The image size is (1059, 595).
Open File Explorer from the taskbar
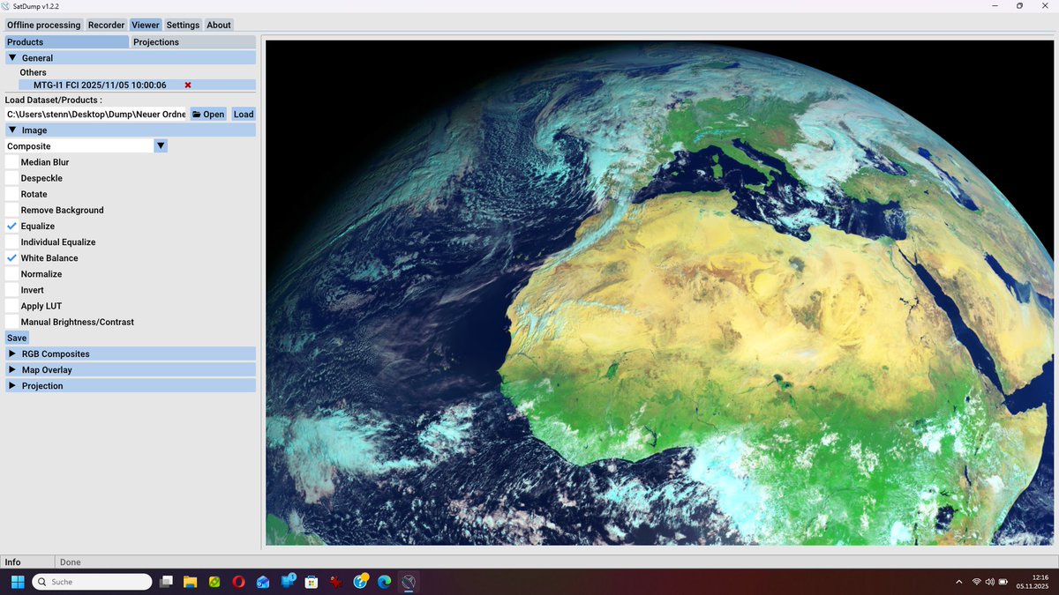pyautogui.click(x=190, y=582)
